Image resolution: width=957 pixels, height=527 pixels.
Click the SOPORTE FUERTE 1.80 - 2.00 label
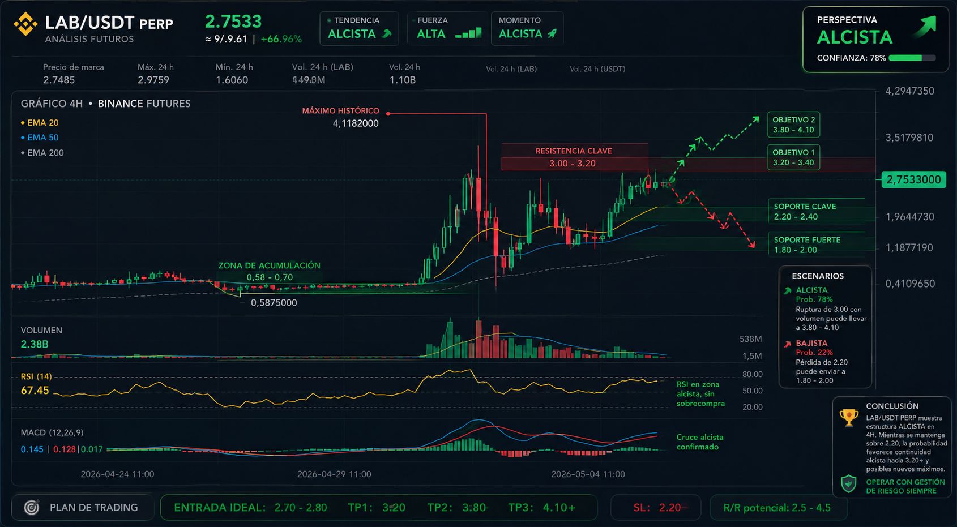(x=806, y=245)
